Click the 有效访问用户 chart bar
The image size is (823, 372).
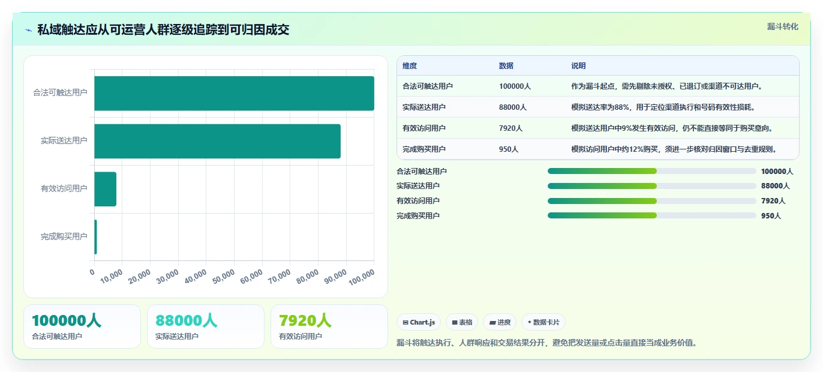[105, 189]
